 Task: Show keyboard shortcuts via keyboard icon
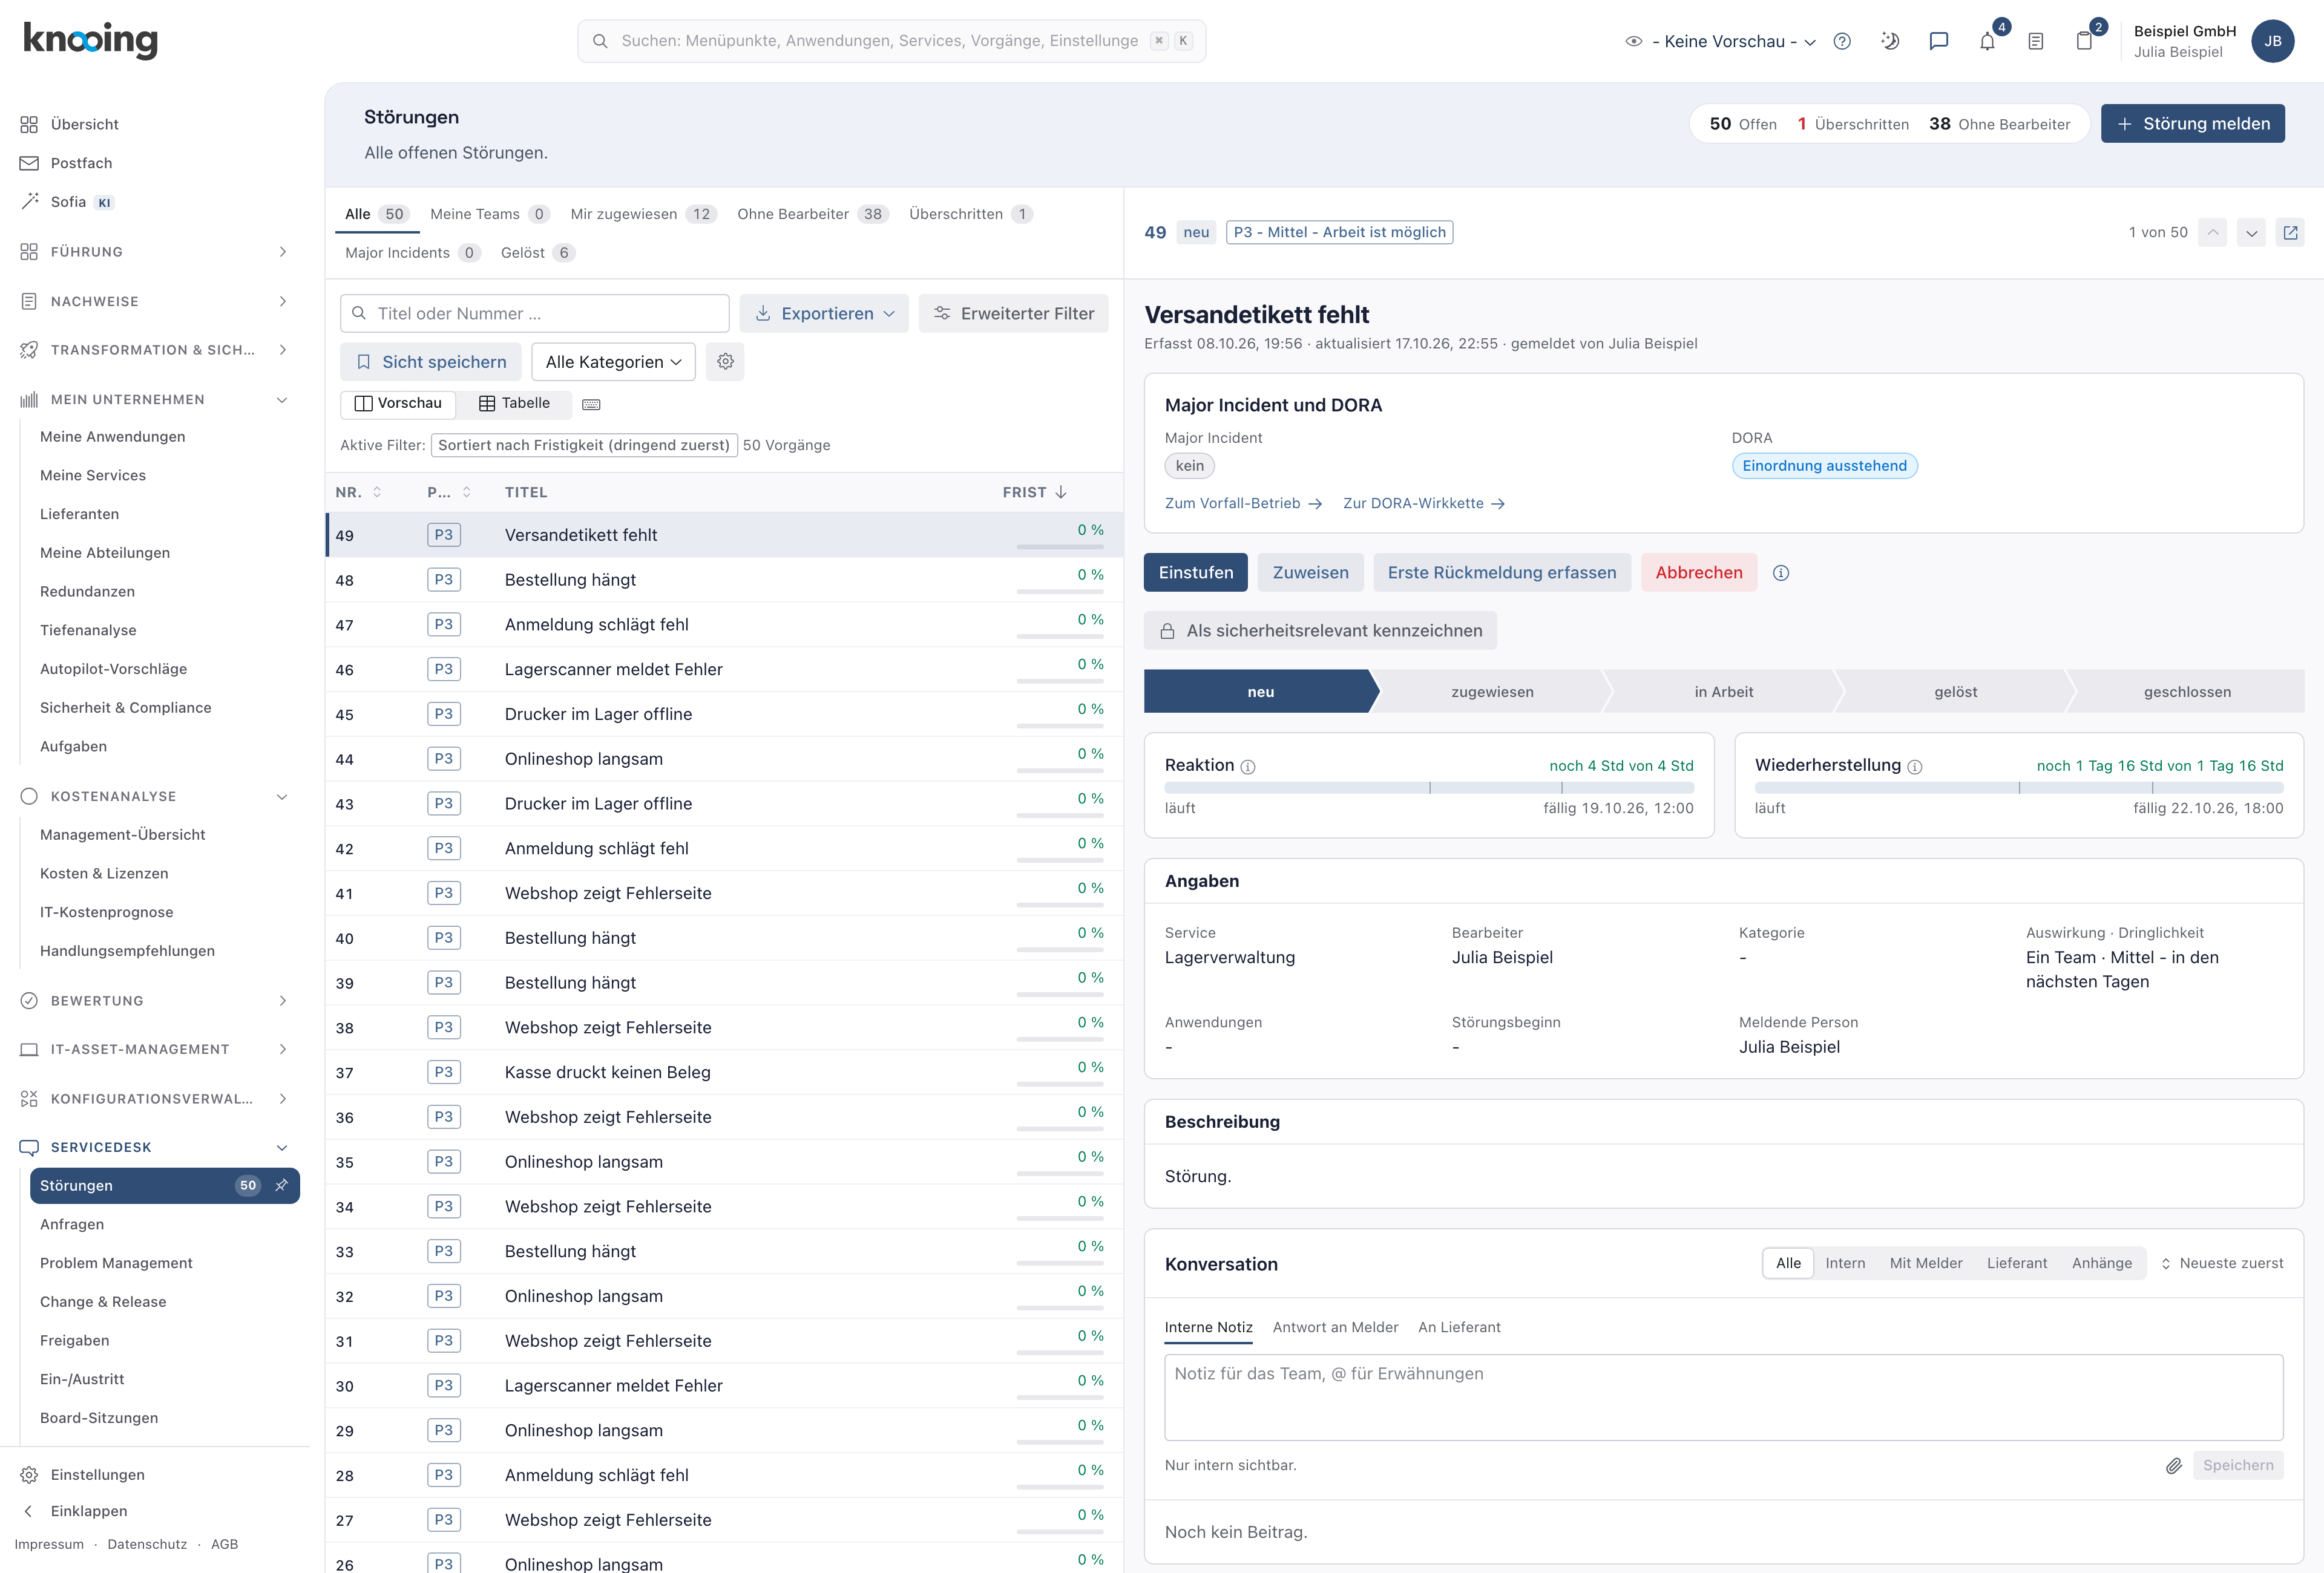[x=591, y=404]
